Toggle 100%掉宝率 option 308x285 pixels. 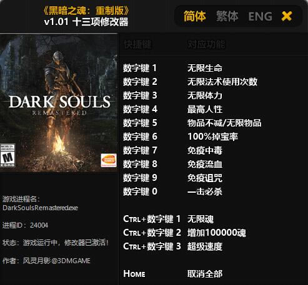[212, 137]
